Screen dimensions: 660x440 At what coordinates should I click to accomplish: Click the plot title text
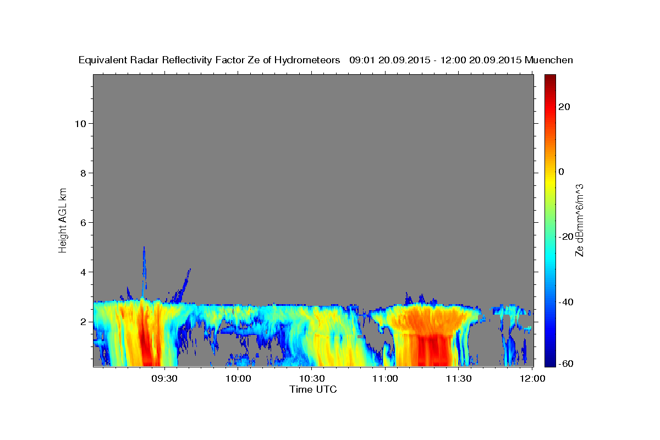click(326, 60)
